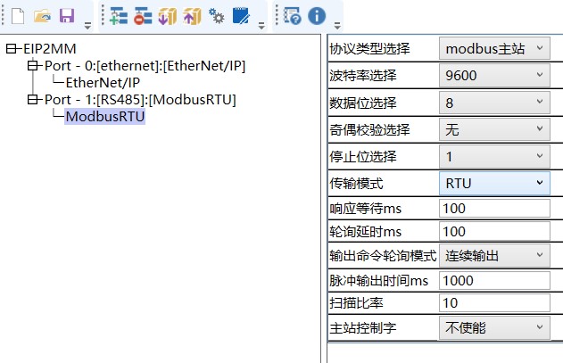Click the download configuration arrow-down icon

[168, 16]
